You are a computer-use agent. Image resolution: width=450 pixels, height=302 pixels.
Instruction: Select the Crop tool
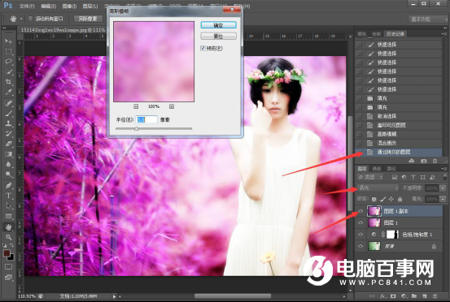click(x=8, y=82)
